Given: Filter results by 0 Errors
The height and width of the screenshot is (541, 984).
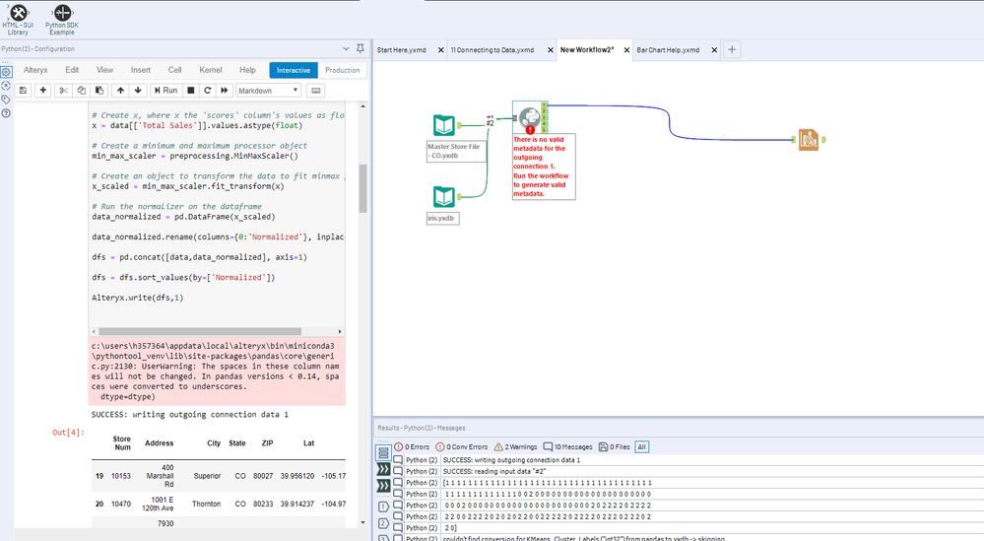Looking at the screenshot, I should point(412,446).
